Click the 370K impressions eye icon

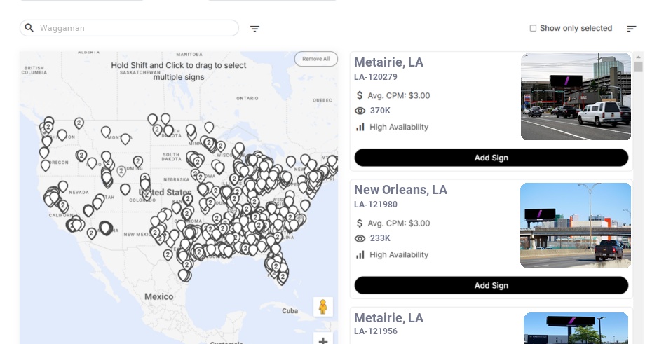[360, 111]
